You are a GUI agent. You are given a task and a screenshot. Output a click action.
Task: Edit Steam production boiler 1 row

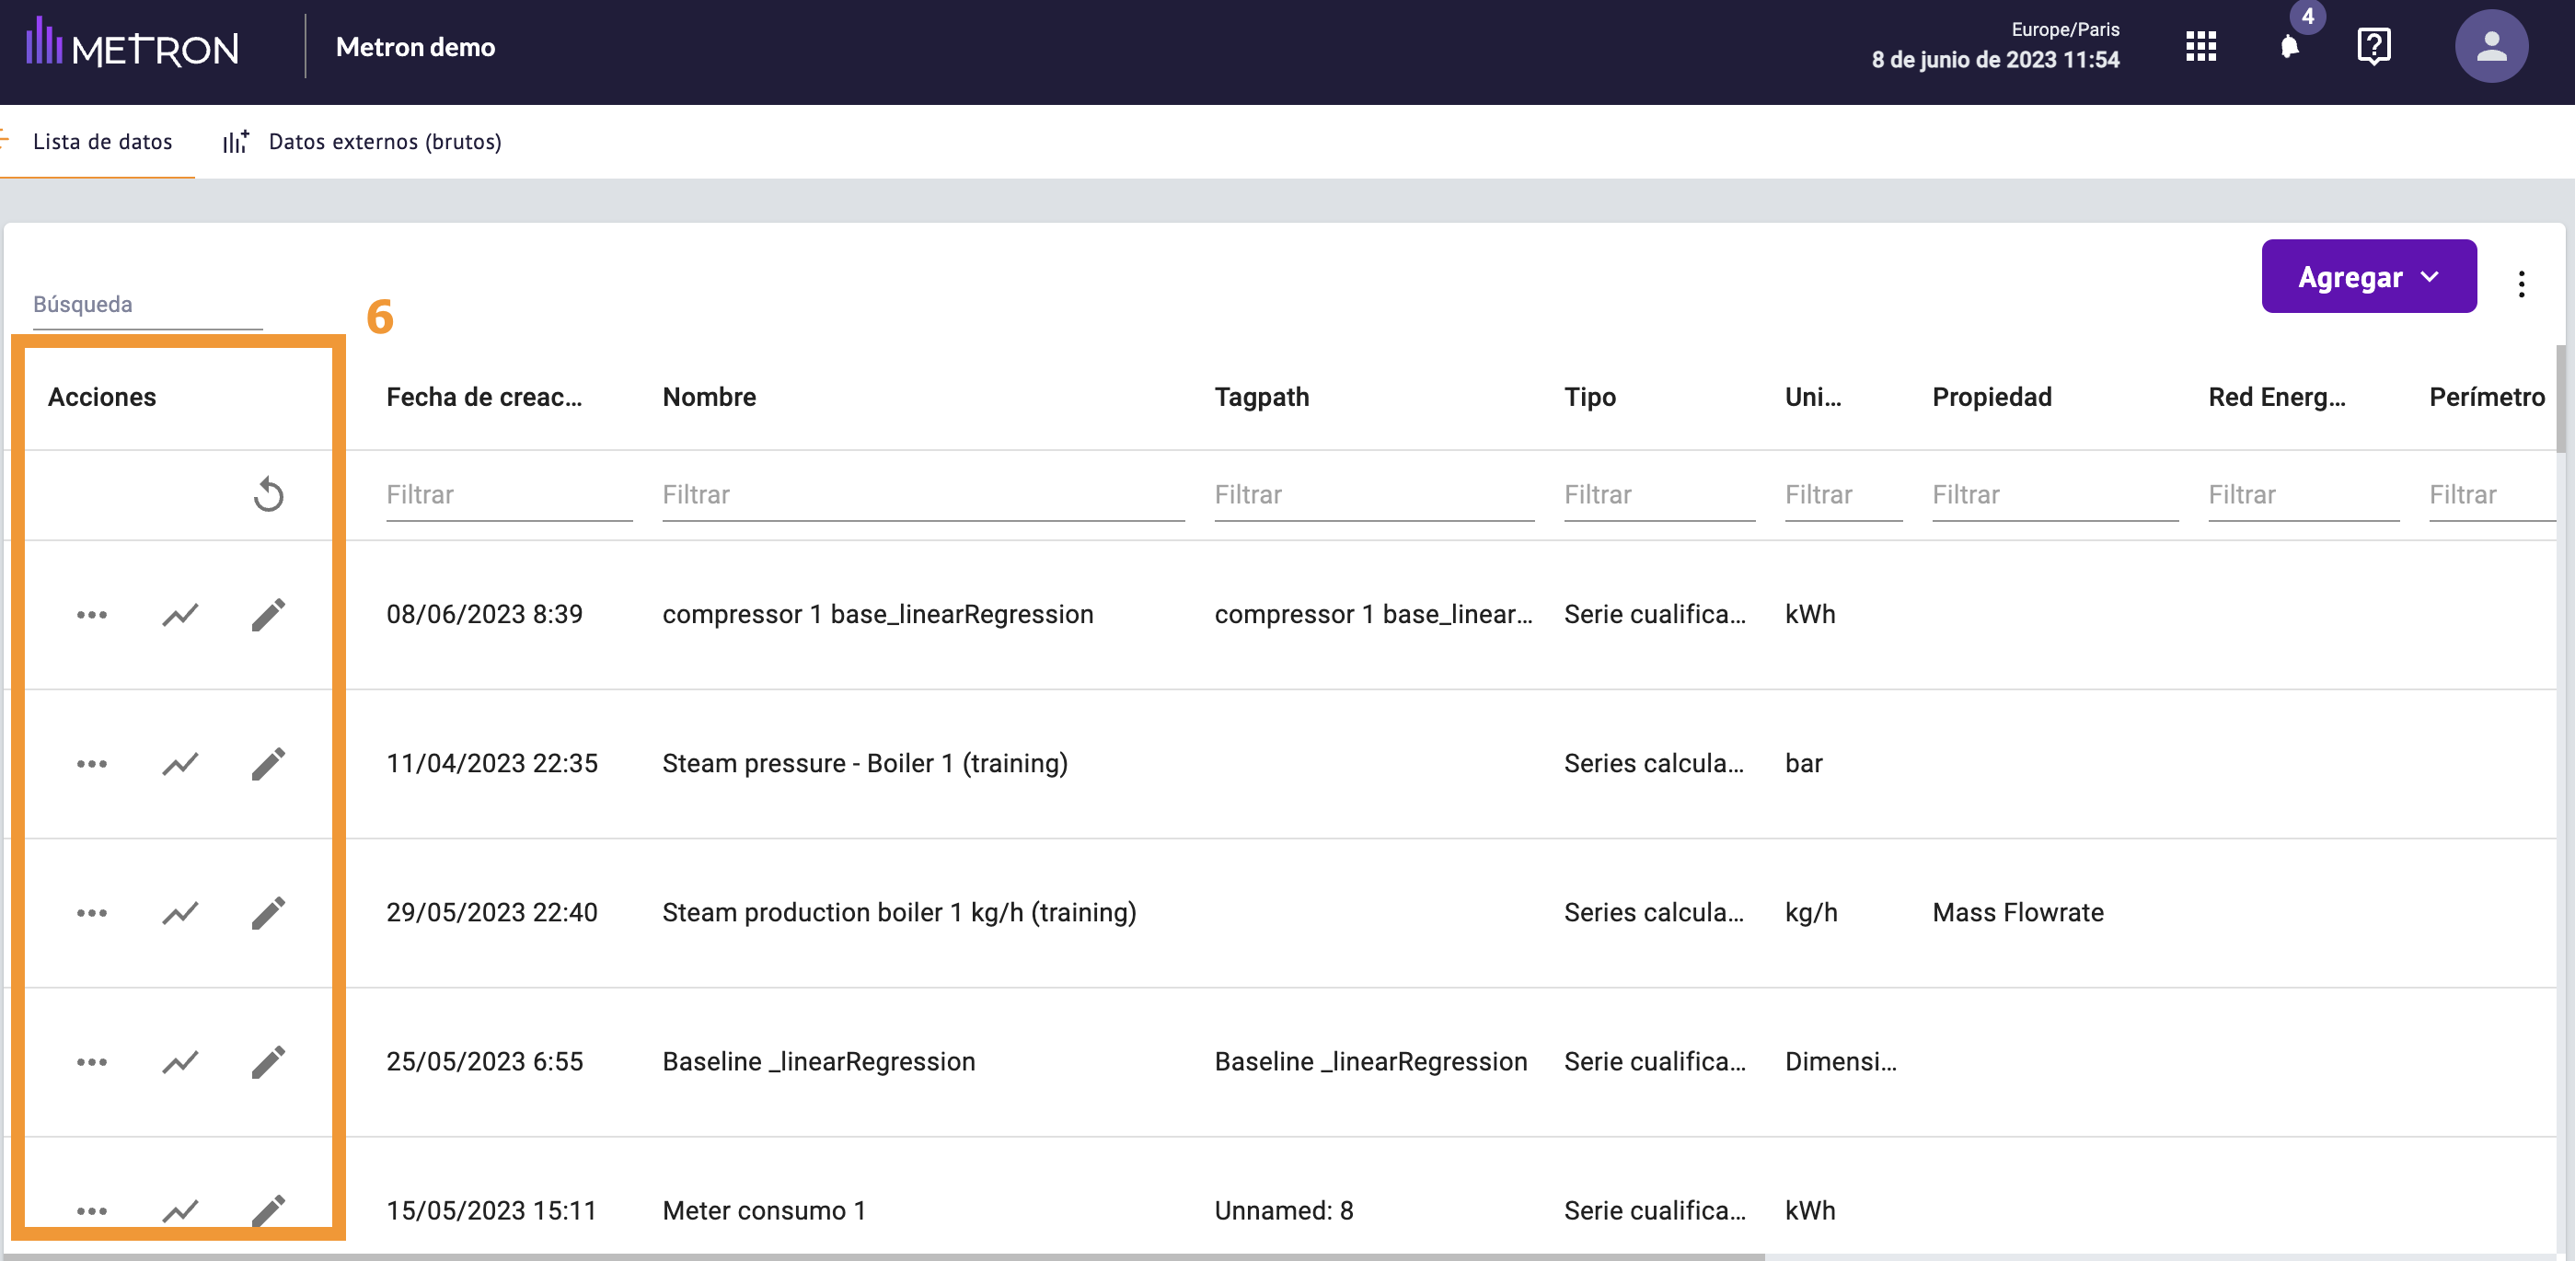click(268, 913)
